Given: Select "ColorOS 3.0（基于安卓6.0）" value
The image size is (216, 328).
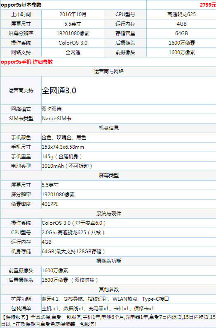Looking at the screenshot, I should click(x=74, y=223).
